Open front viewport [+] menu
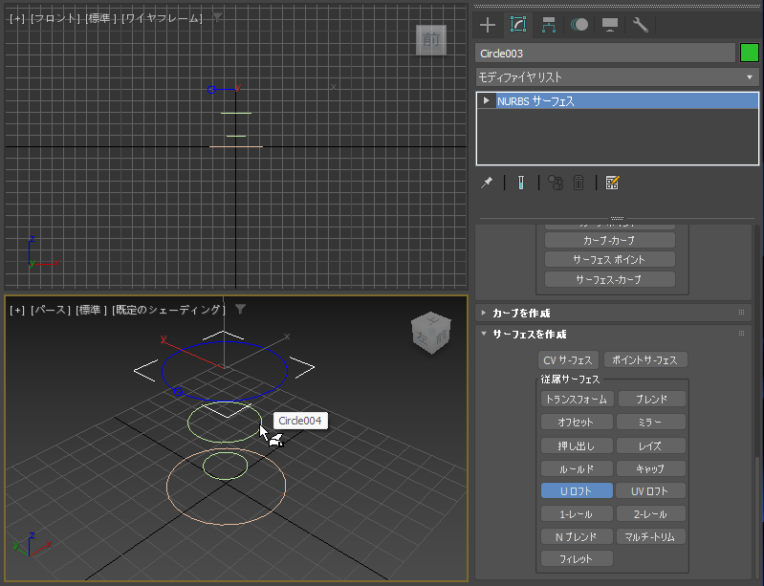Image resolution: width=764 pixels, height=586 pixels. click(17, 18)
